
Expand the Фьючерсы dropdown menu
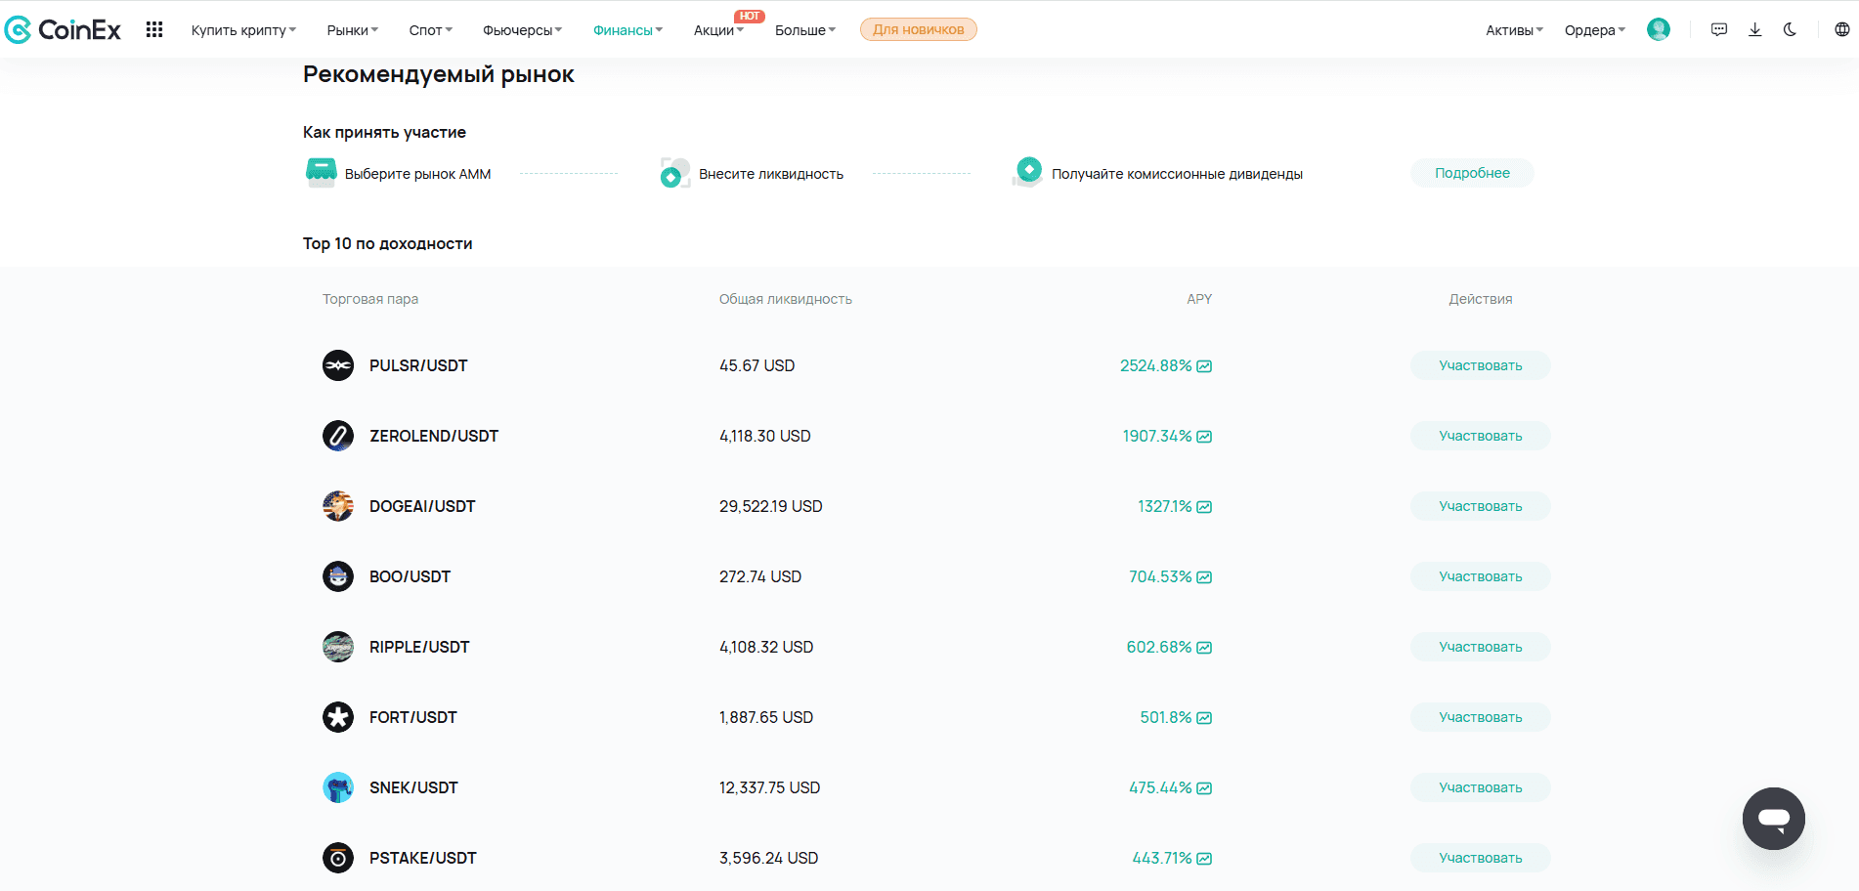click(x=523, y=30)
